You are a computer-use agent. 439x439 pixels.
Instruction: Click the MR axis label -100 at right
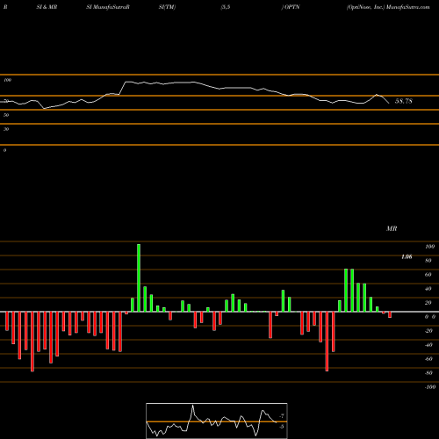click(x=429, y=387)
